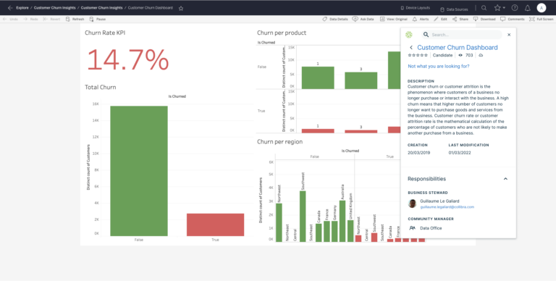Screen dimensions: 556x281
Task: Select Southwest green bar in Churn per region
Action: tap(303, 217)
